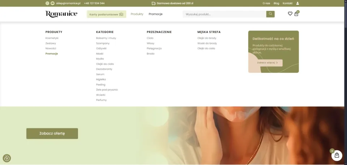
Task: Click the Romanice logo
Action: click(x=61, y=14)
